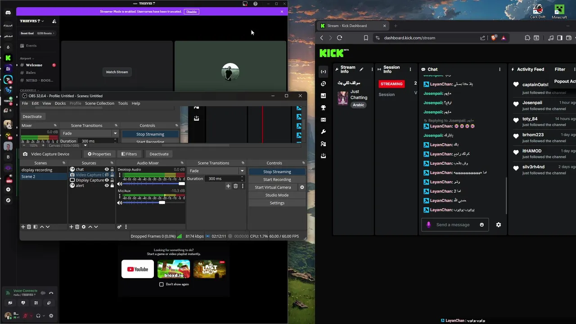Click the YouTube activity thumbnail
576x324 pixels.
click(138, 269)
